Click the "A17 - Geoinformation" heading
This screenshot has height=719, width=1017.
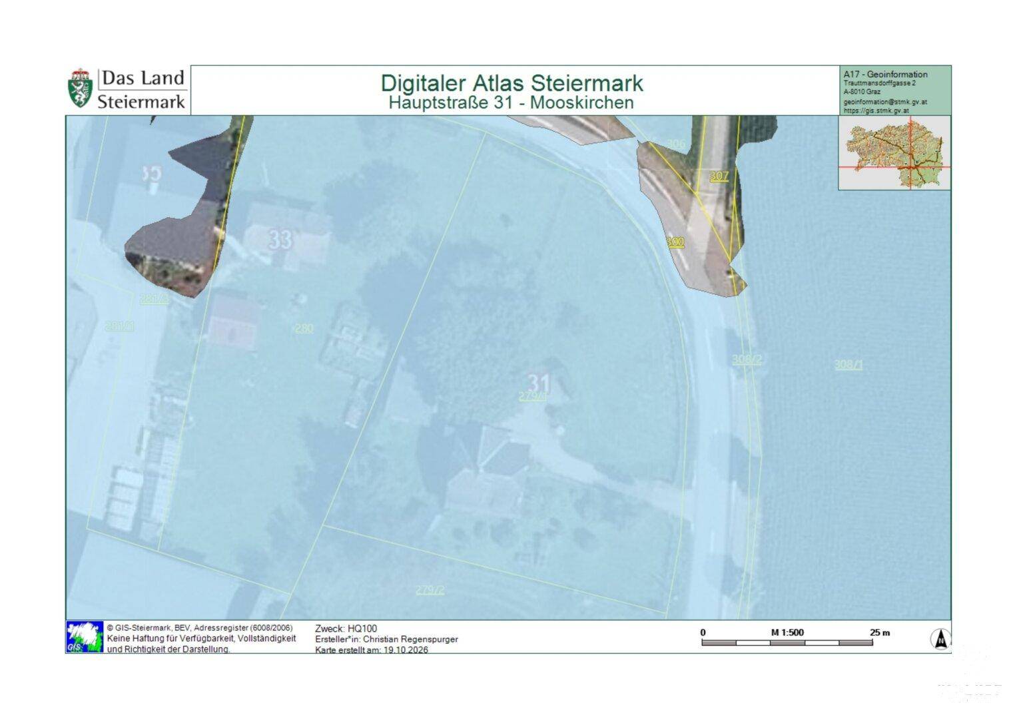[885, 74]
